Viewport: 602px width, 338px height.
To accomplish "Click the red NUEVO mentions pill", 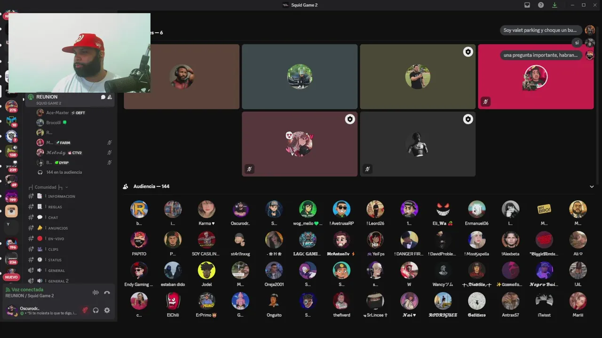I will 11,277.
